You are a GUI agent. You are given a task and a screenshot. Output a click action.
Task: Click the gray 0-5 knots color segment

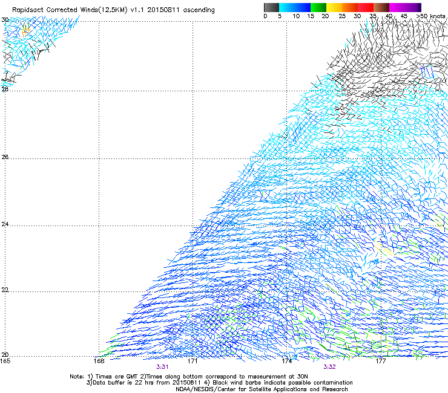pos(271,7)
